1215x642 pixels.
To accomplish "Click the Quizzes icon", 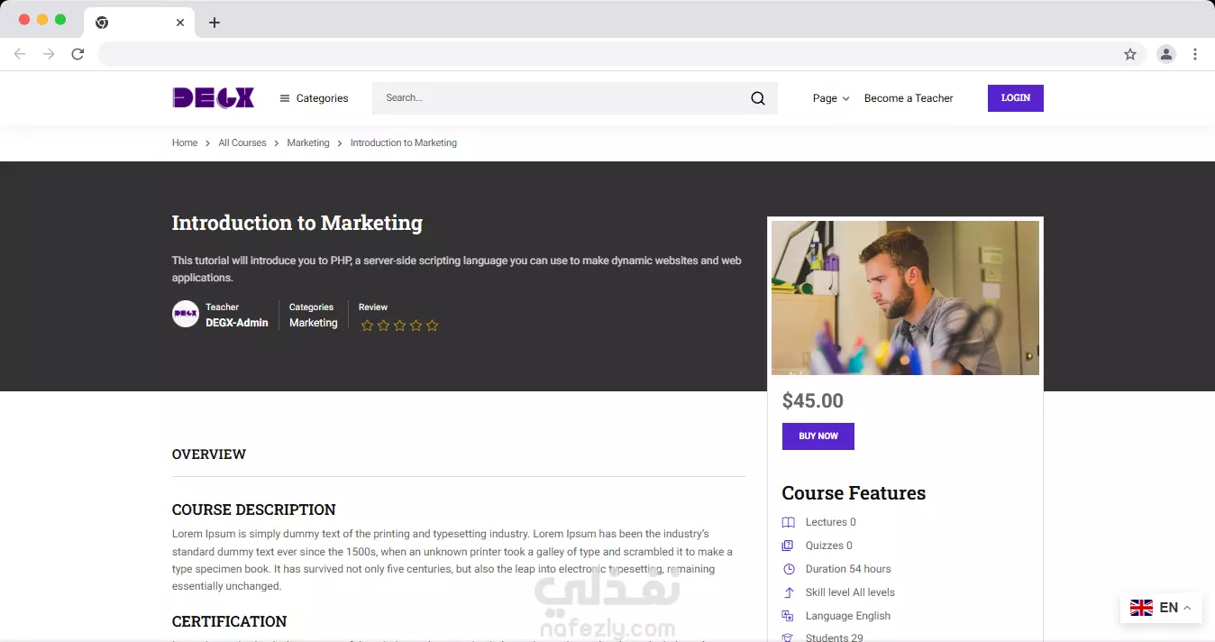I will (x=789, y=546).
